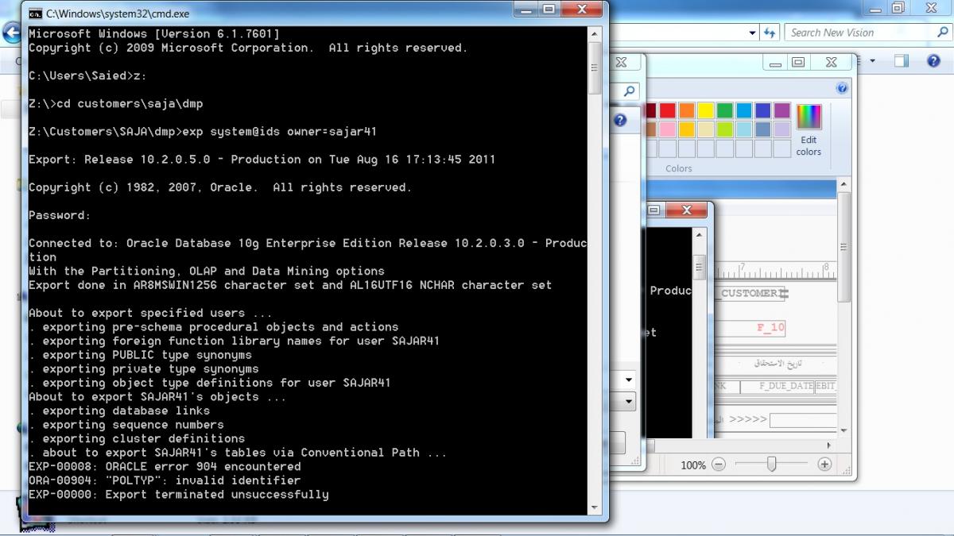The height and width of the screenshot is (536, 954).
Task: Click the Explorer back arrow button
Action: [11, 33]
